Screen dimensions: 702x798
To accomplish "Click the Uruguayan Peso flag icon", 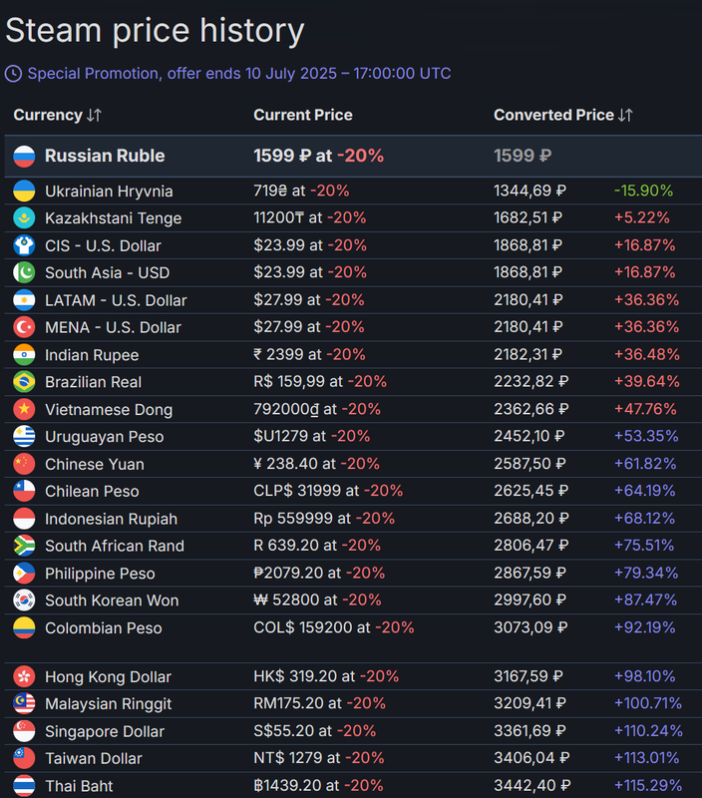I will [24, 436].
